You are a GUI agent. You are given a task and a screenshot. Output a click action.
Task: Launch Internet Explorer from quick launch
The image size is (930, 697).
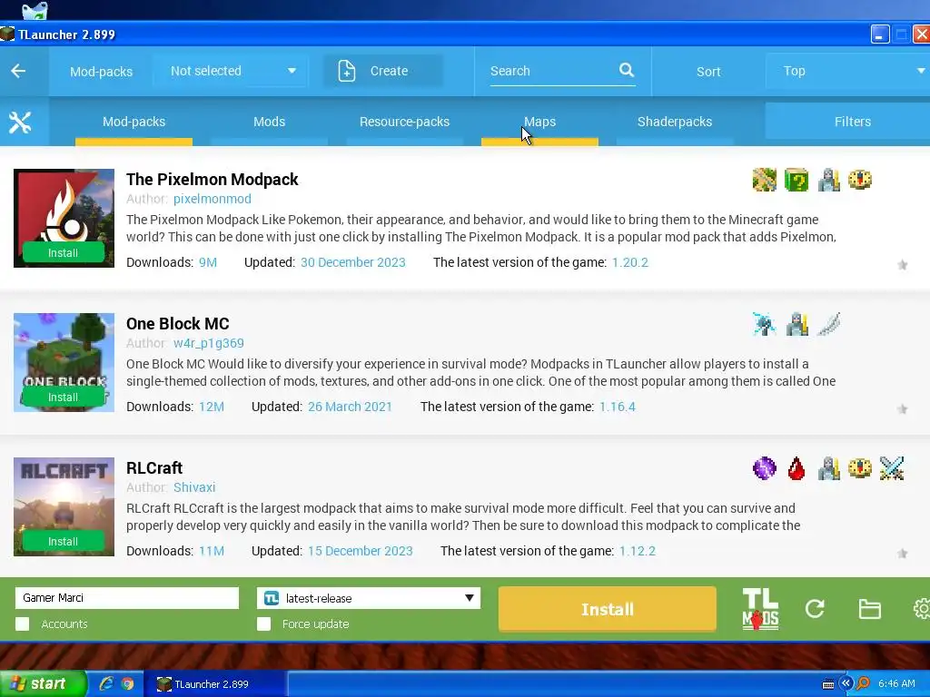(x=106, y=684)
